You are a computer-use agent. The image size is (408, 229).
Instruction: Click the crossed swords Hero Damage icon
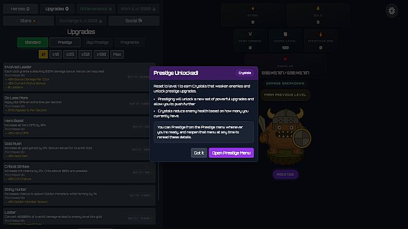pos(250,34)
